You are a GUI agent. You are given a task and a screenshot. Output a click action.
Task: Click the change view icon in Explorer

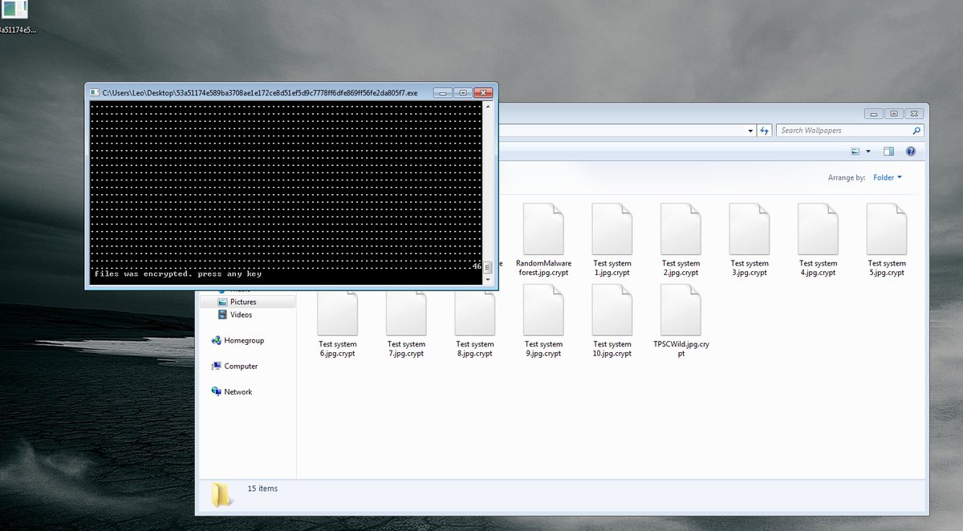[x=855, y=151]
